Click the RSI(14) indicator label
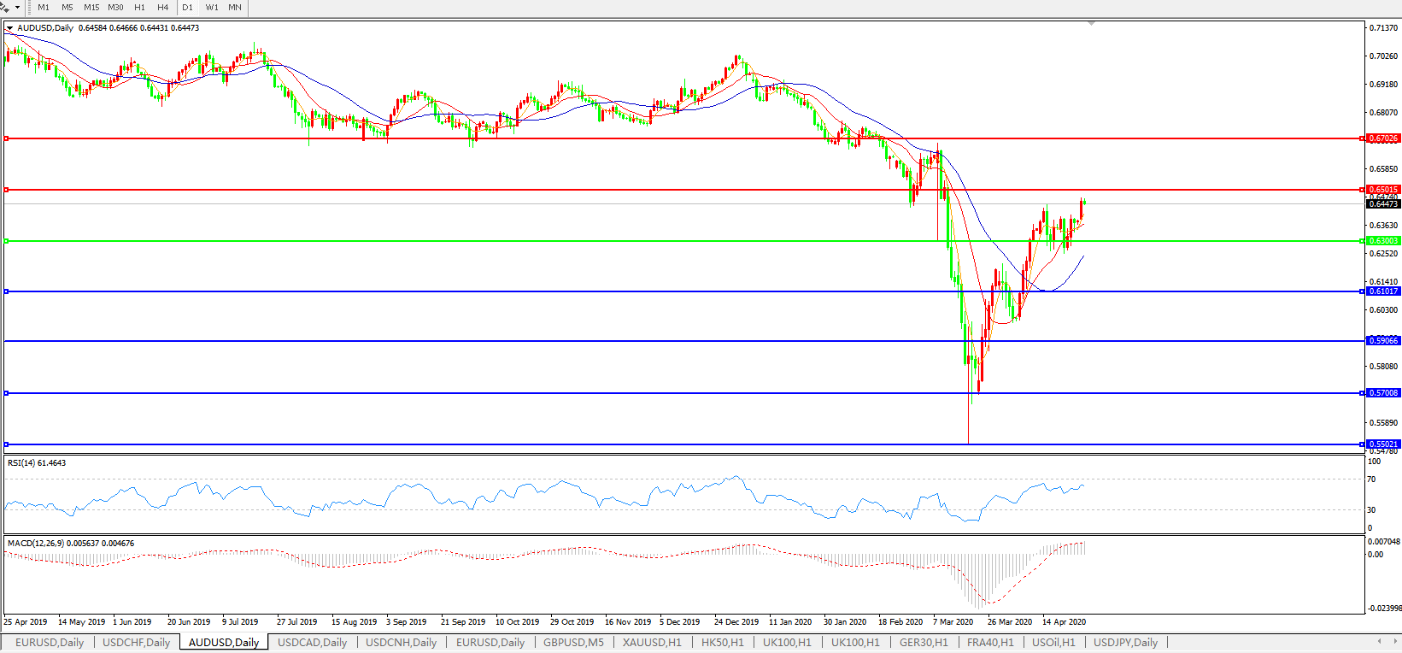 37,463
